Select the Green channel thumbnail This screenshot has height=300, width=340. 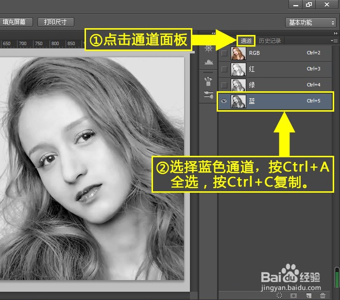point(238,85)
